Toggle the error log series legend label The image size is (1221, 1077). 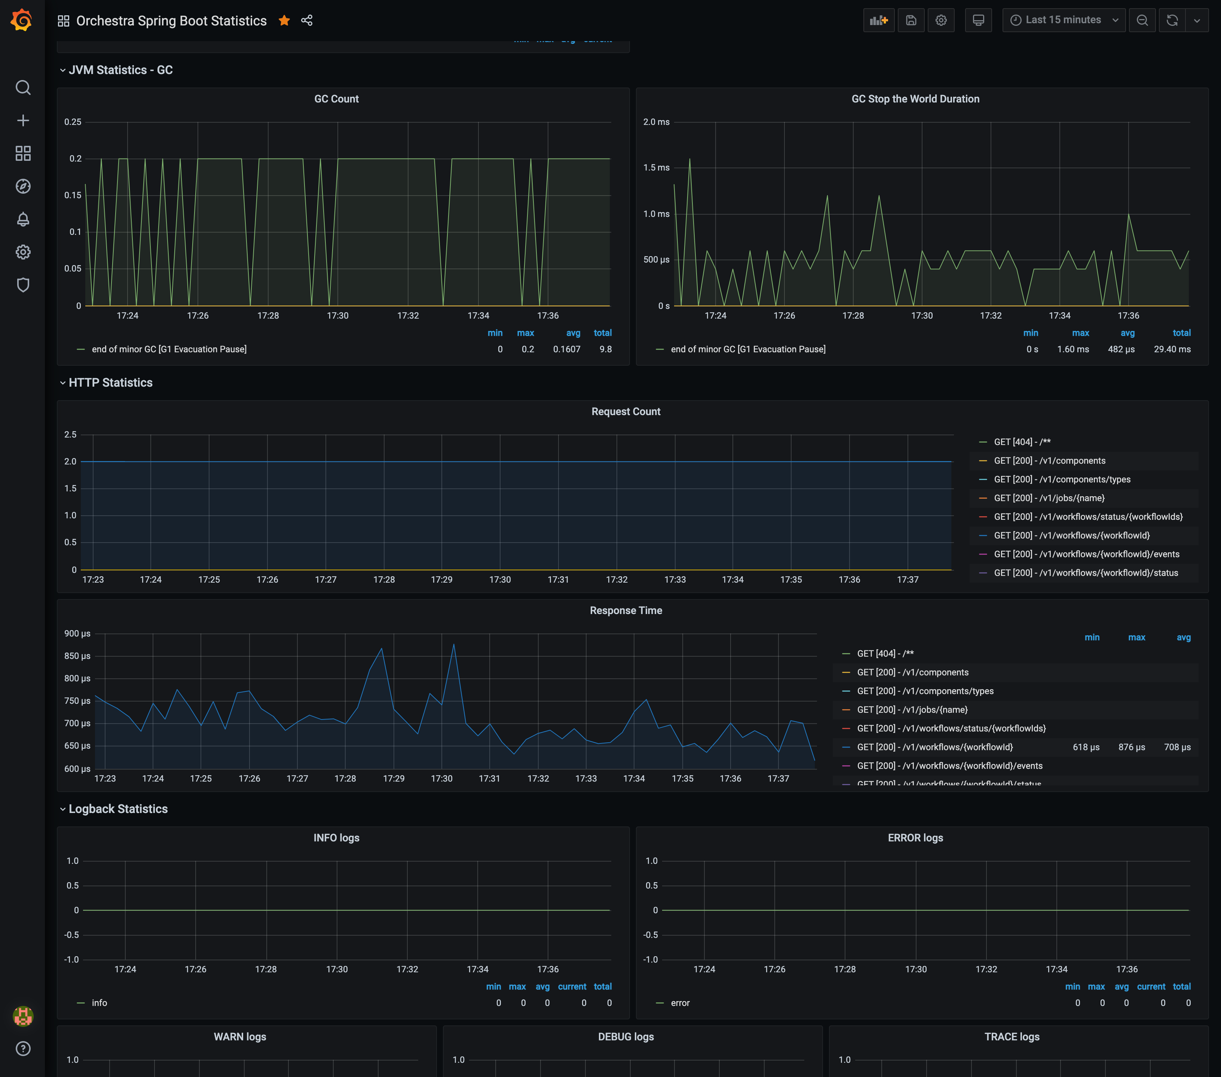(x=680, y=1003)
